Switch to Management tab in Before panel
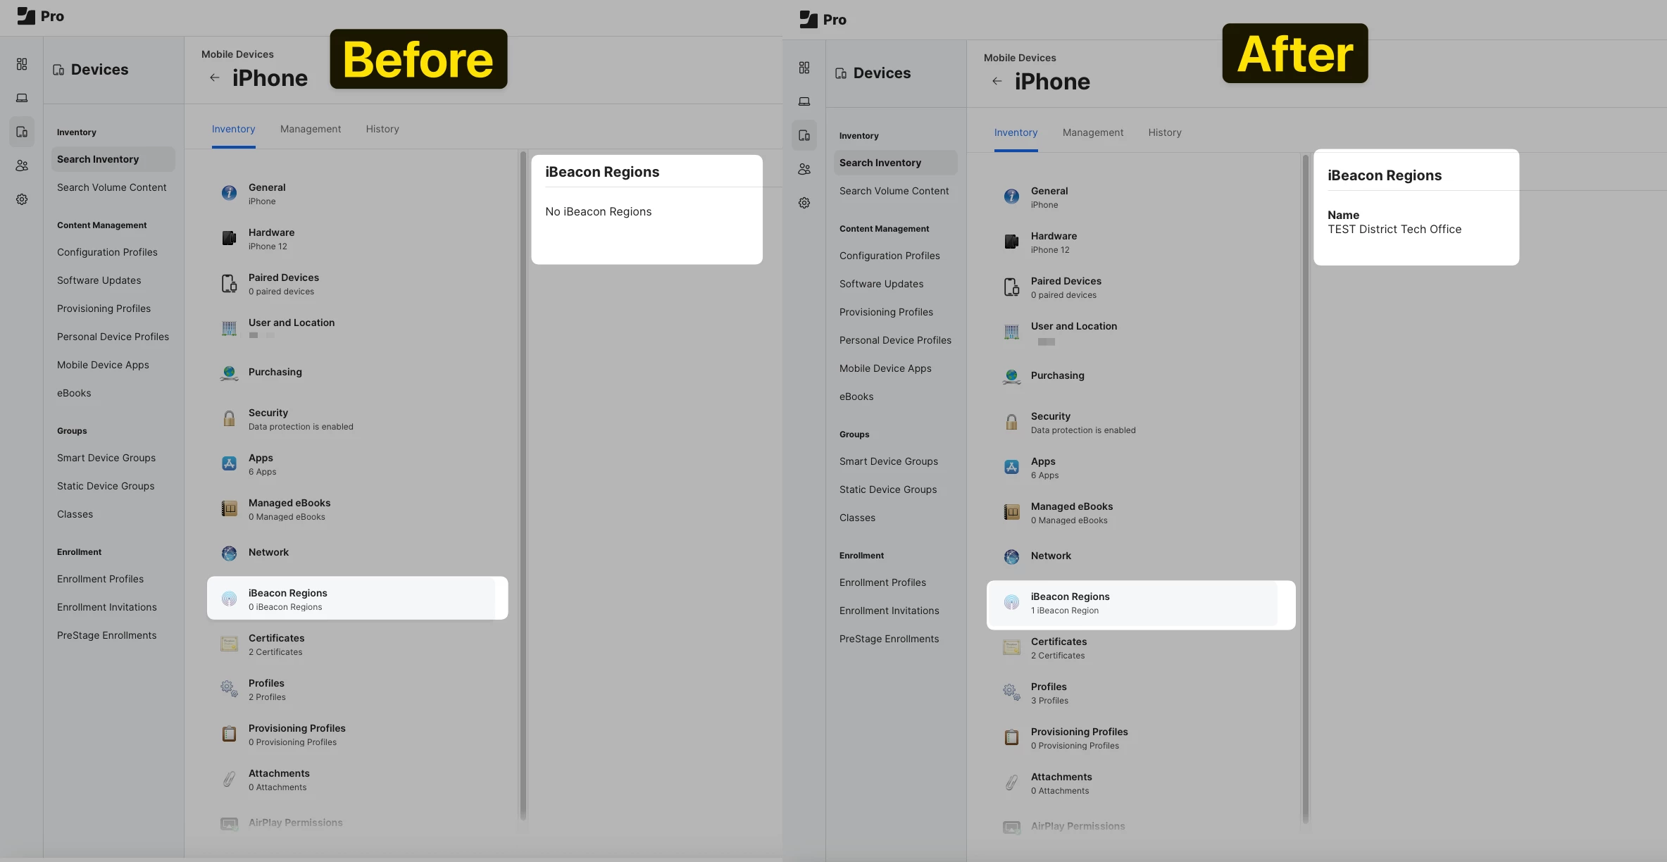The image size is (1667, 862). coord(311,129)
